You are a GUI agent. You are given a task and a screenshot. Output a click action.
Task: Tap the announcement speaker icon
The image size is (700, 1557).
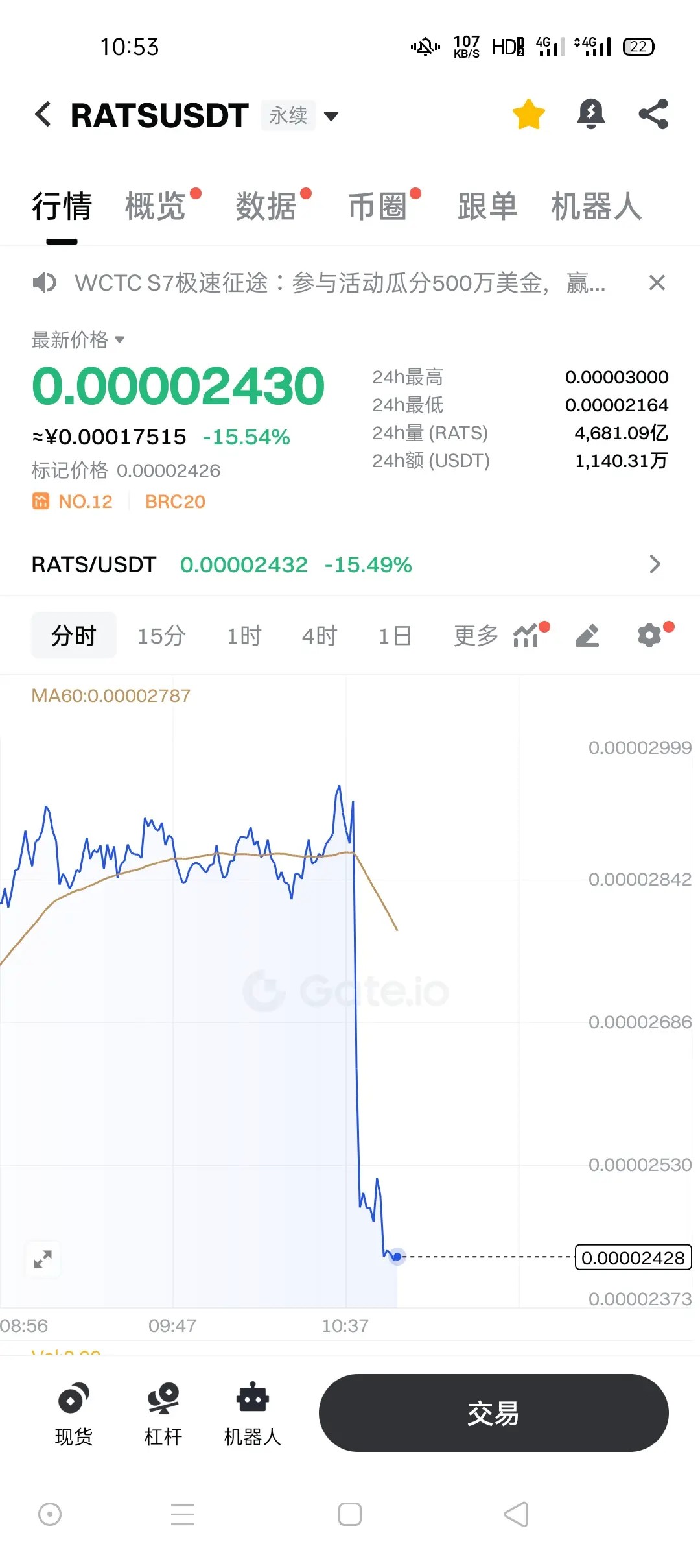pos(44,283)
